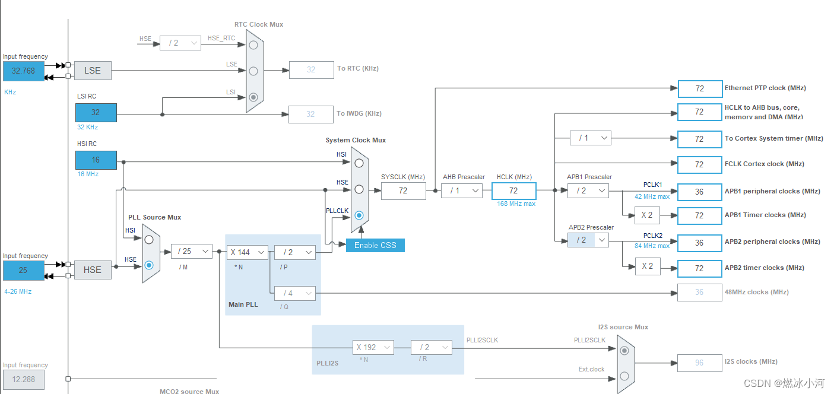Click the APB2 X 2 timer multiplier box
This screenshot has height=394, width=834.
click(x=648, y=266)
